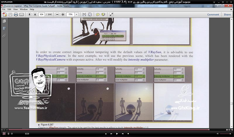Image resolution: width=234 pixels, height=137 pixels.
Task: Open the View menu
Action: 16,9
